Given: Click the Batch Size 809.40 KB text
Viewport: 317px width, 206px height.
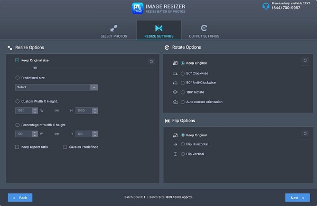Looking at the screenshot, I should pyautogui.click(x=171, y=197).
